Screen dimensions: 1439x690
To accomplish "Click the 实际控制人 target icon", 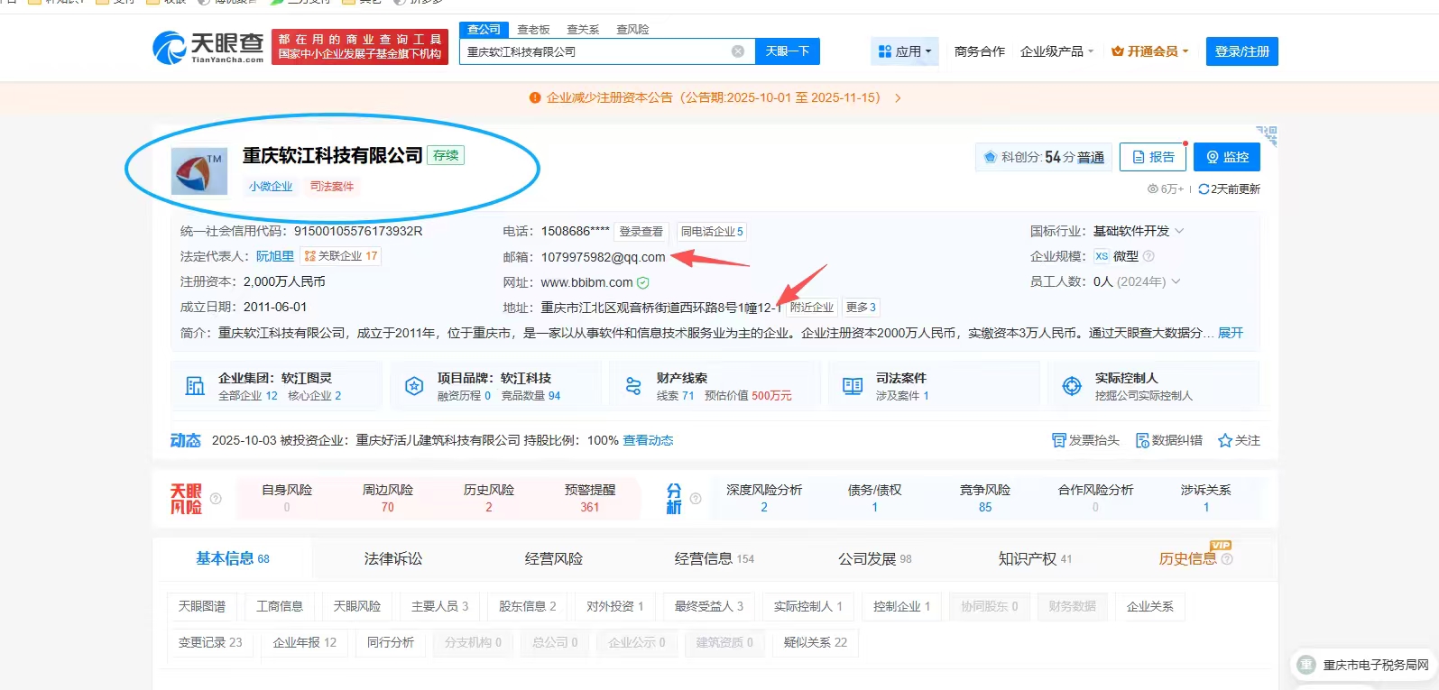I will pyautogui.click(x=1072, y=386).
